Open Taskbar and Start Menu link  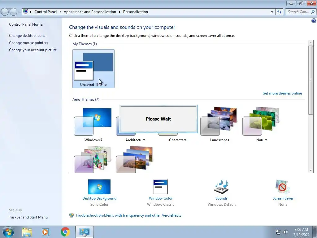pyautogui.click(x=28, y=217)
